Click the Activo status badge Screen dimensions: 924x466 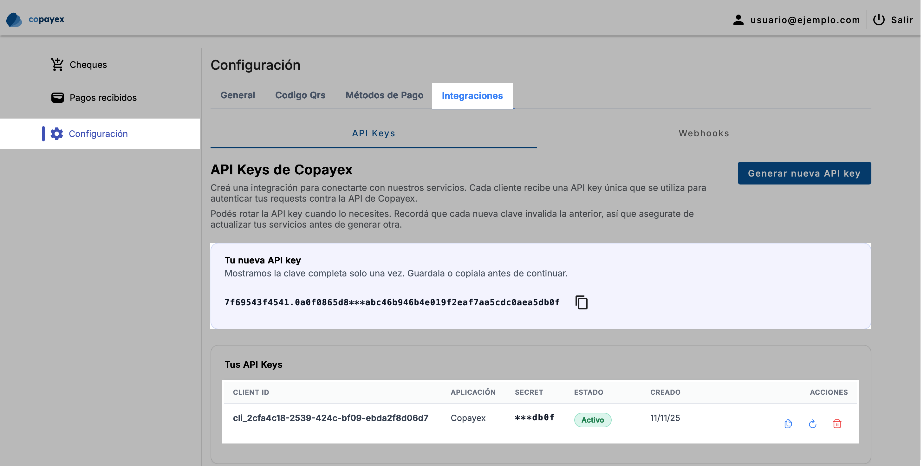coord(593,420)
